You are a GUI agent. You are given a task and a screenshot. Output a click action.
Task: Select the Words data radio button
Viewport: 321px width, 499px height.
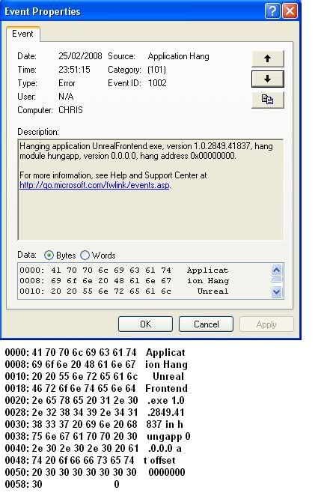click(85, 255)
